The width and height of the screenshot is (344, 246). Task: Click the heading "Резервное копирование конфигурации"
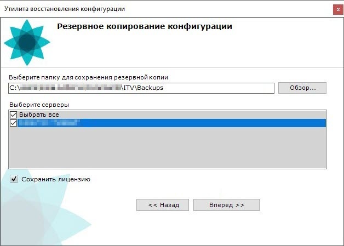pyautogui.click(x=145, y=26)
